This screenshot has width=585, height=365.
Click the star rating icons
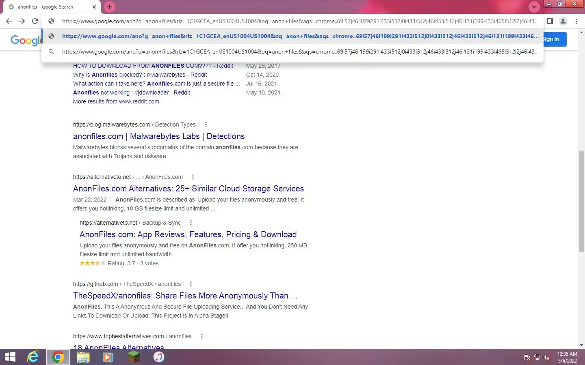[92, 263]
